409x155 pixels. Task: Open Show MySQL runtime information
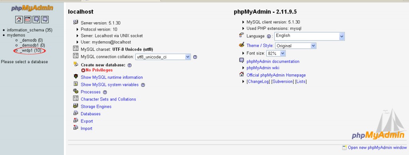pyautogui.click(x=112, y=77)
